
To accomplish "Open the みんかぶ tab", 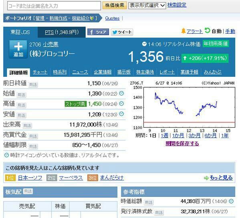I will [x=213, y=72].
